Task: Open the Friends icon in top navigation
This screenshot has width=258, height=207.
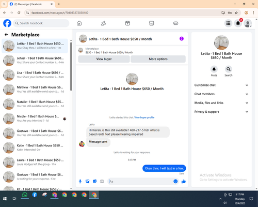Action: pos(103,23)
